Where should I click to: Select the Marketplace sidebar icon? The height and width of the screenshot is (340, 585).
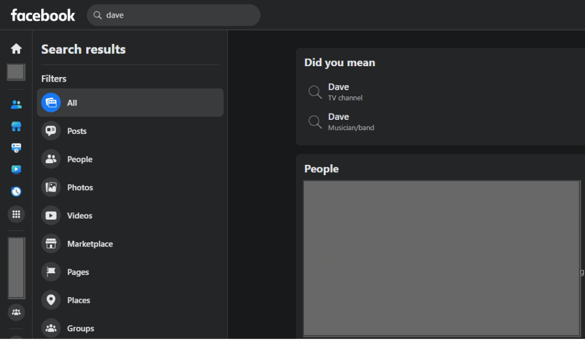tap(16, 126)
